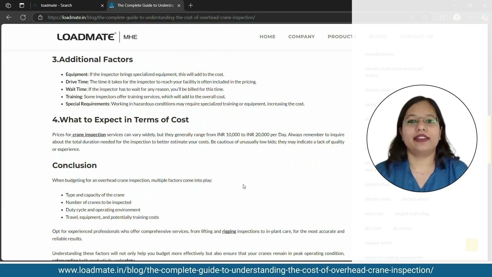
Task: Go back to the previous page
Action: coord(9,17)
